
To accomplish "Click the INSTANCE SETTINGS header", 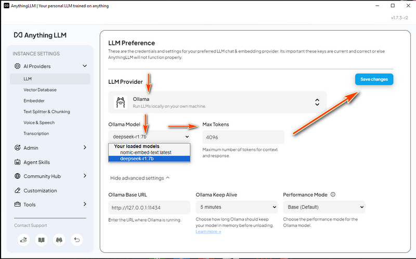I will click(x=36, y=54).
